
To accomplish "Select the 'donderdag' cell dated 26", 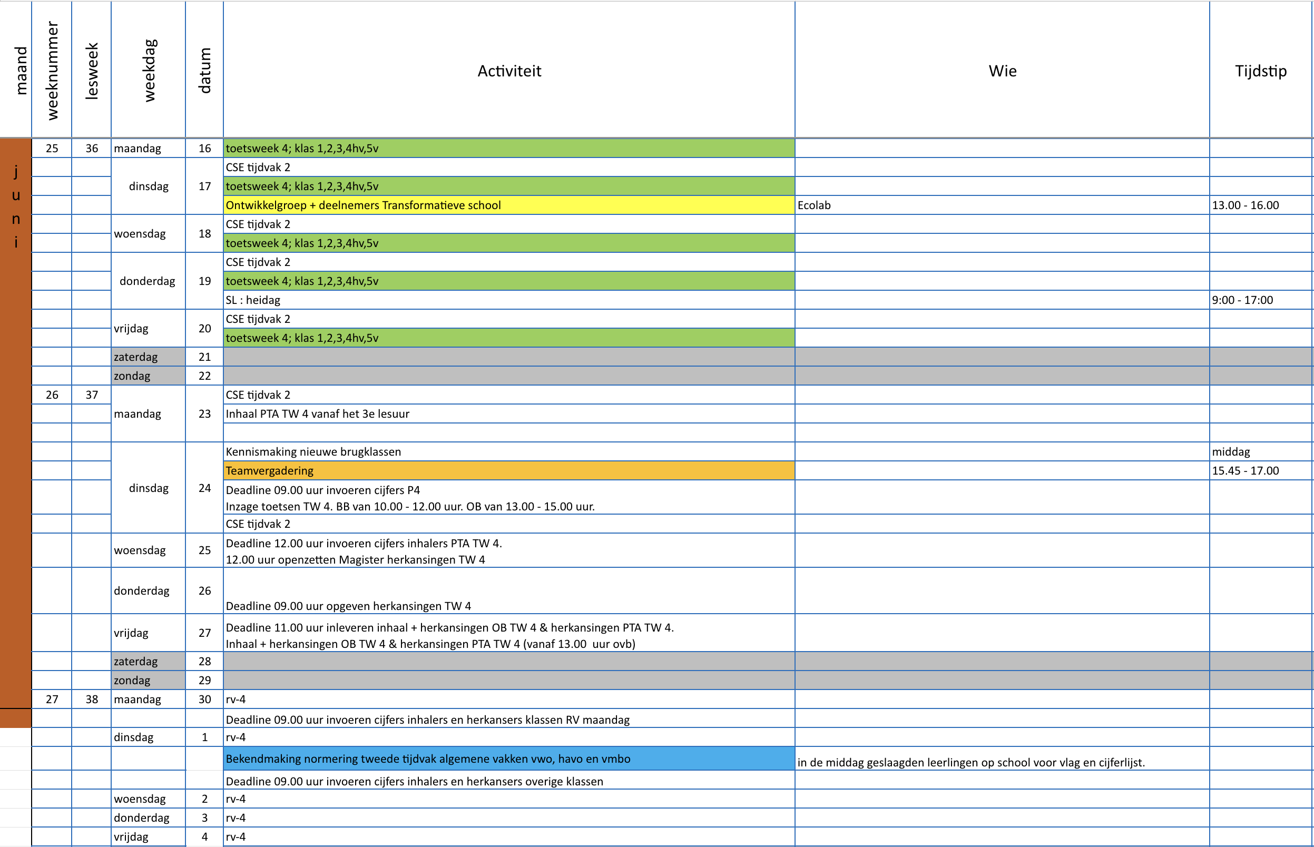I will pos(149,590).
